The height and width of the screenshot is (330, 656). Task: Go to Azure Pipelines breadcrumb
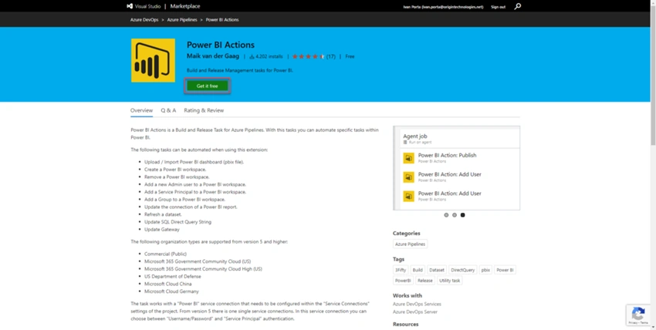tap(182, 19)
